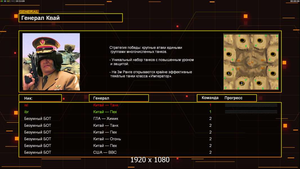Click the 19:53:09 clock in top-left corner
The height and width of the screenshot is (169, 300).
pos(20,1)
